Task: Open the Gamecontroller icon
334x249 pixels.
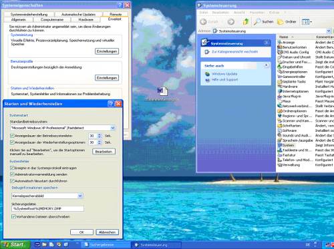Action: coord(280,77)
